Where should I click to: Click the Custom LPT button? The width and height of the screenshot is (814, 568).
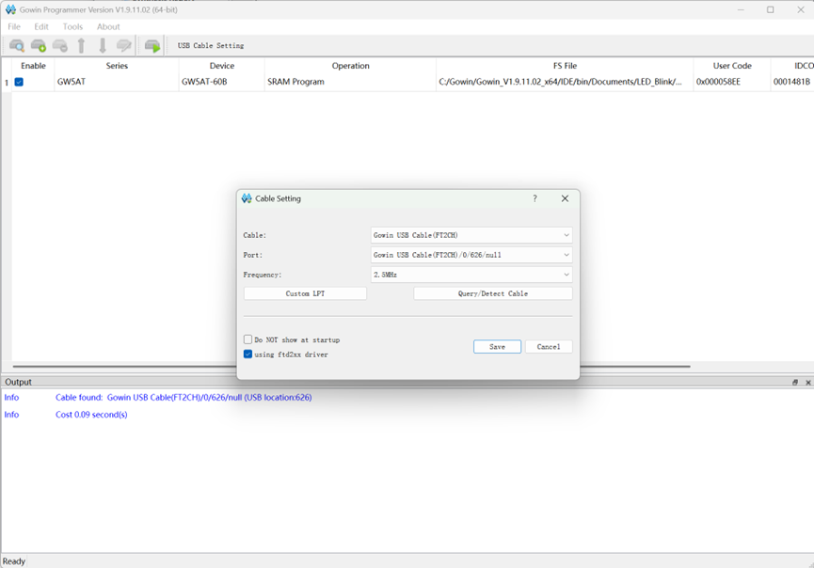(305, 293)
